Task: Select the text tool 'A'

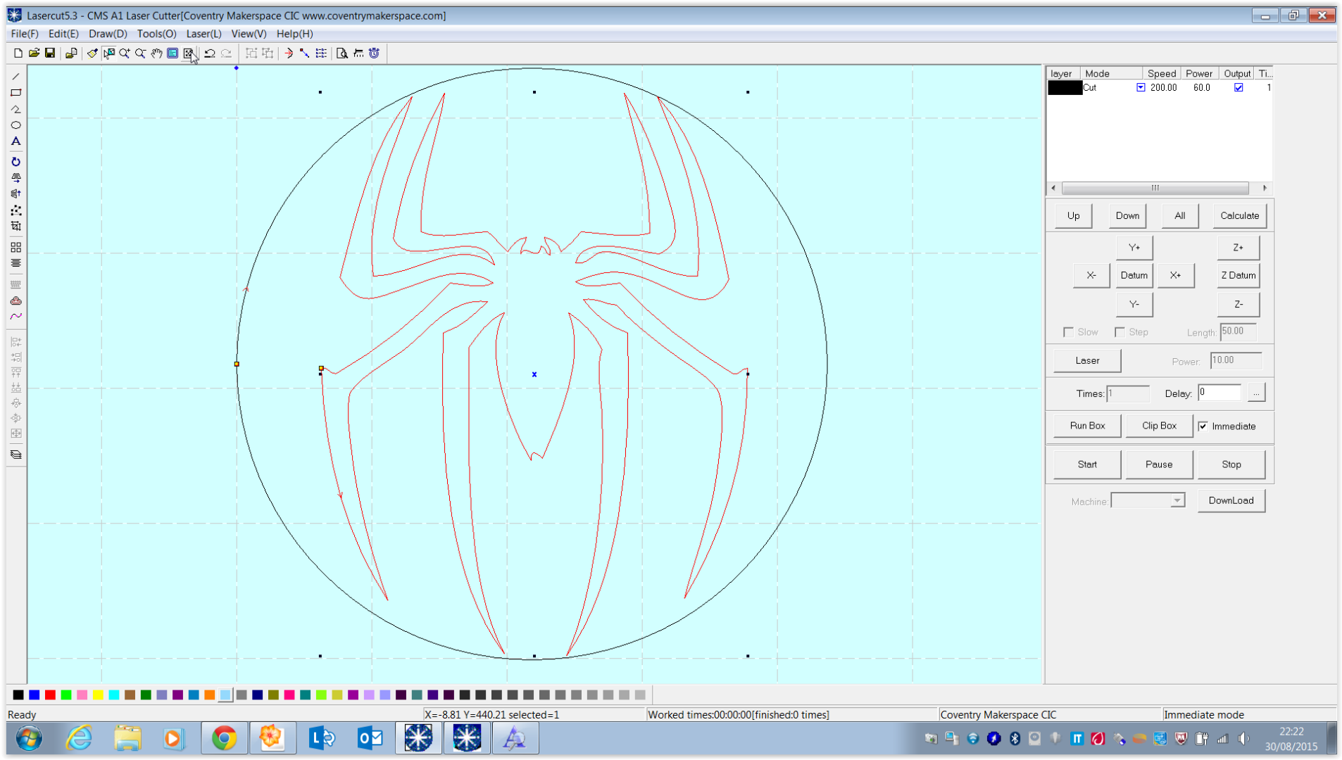Action: click(16, 141)
